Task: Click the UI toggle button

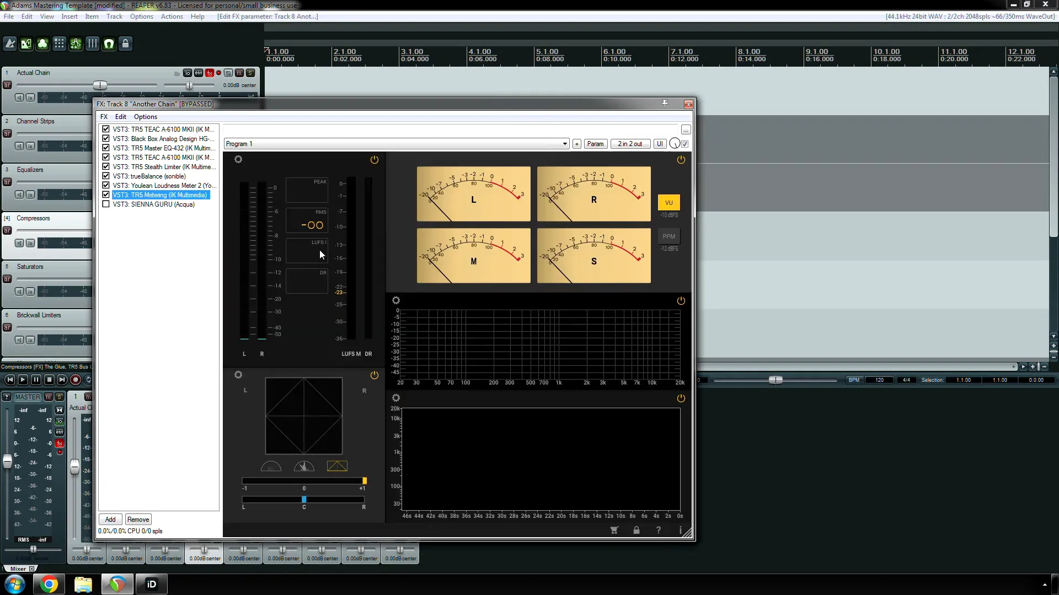Action: click(x=660, y=144)
